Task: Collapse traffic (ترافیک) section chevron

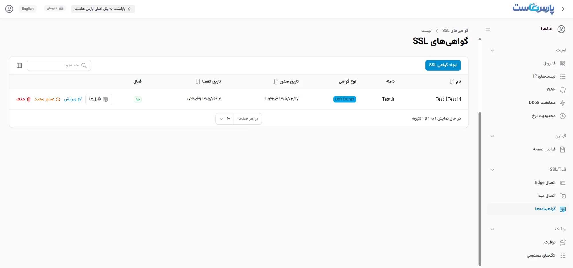Action: click(x=492, y=229)
